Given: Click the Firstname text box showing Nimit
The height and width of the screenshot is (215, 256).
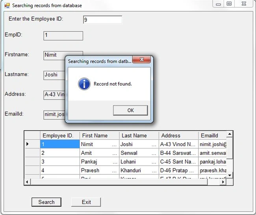Looking at the screenshot, I should click(54, 56).
